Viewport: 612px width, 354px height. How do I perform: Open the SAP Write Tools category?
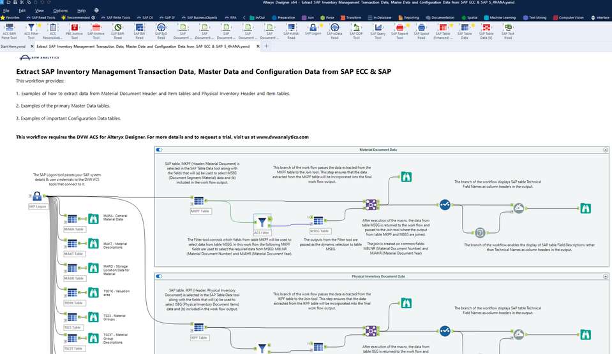116,18
